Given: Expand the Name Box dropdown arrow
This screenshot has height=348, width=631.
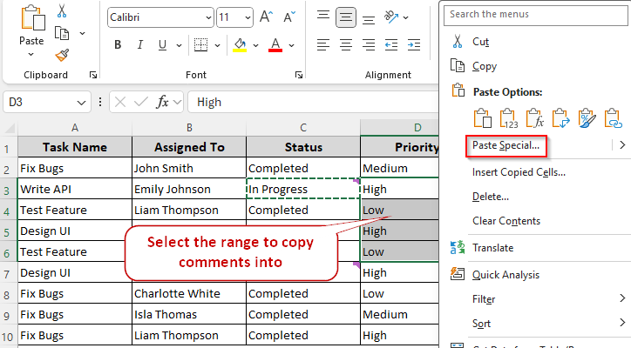Looking at the screenshot, I should [82, 102].
